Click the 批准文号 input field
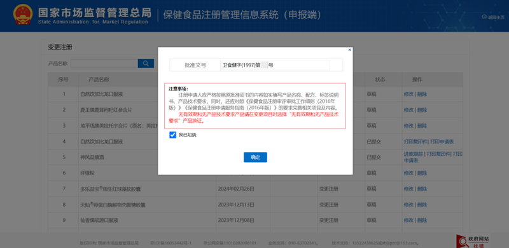Screen dimensions: 509x248 (x=275, y=65)
